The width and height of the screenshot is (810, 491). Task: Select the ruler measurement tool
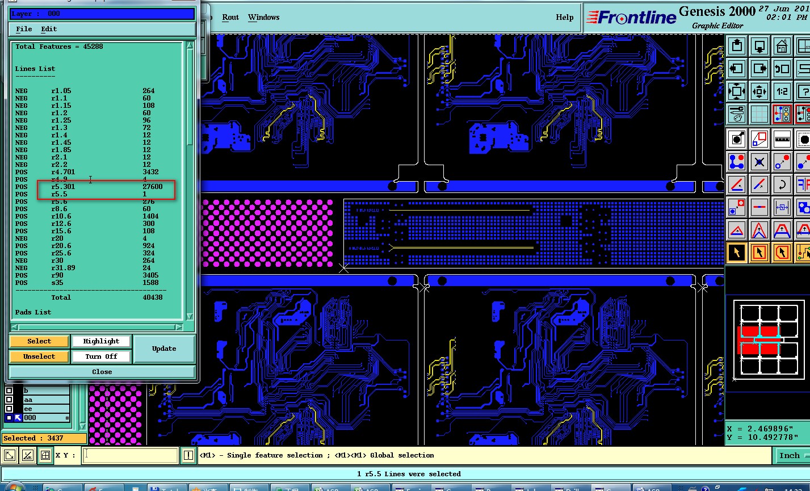pyautogui.click(x=782, y=139)
